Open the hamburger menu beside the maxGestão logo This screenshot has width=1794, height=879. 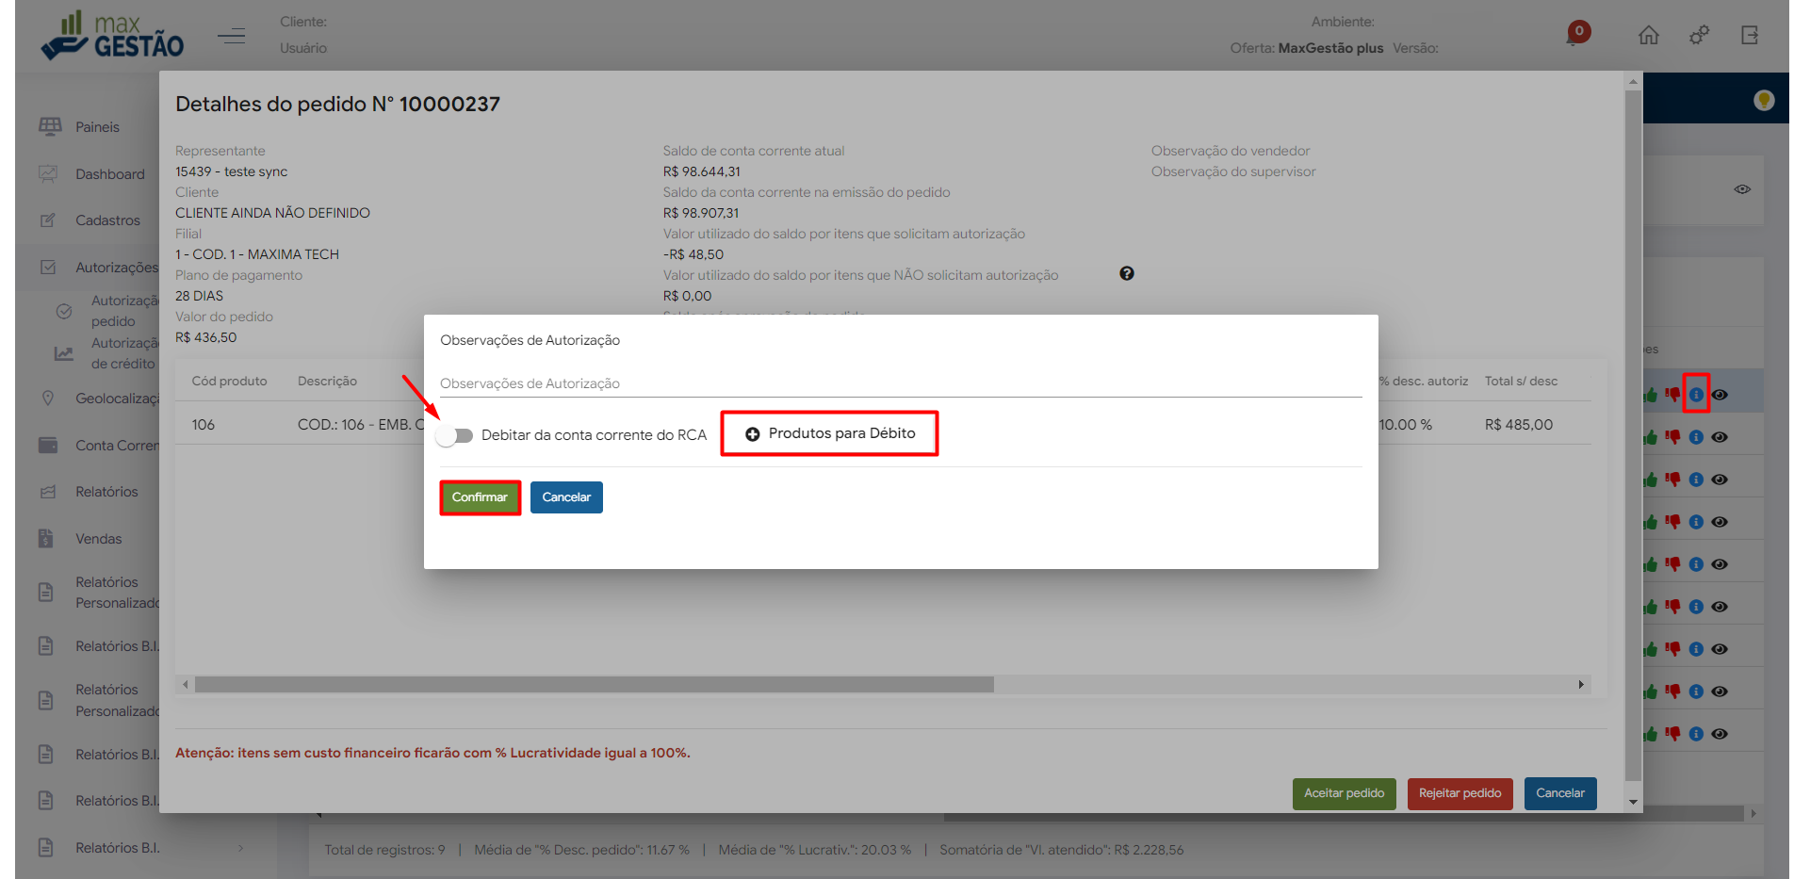[x=231, y=36]
